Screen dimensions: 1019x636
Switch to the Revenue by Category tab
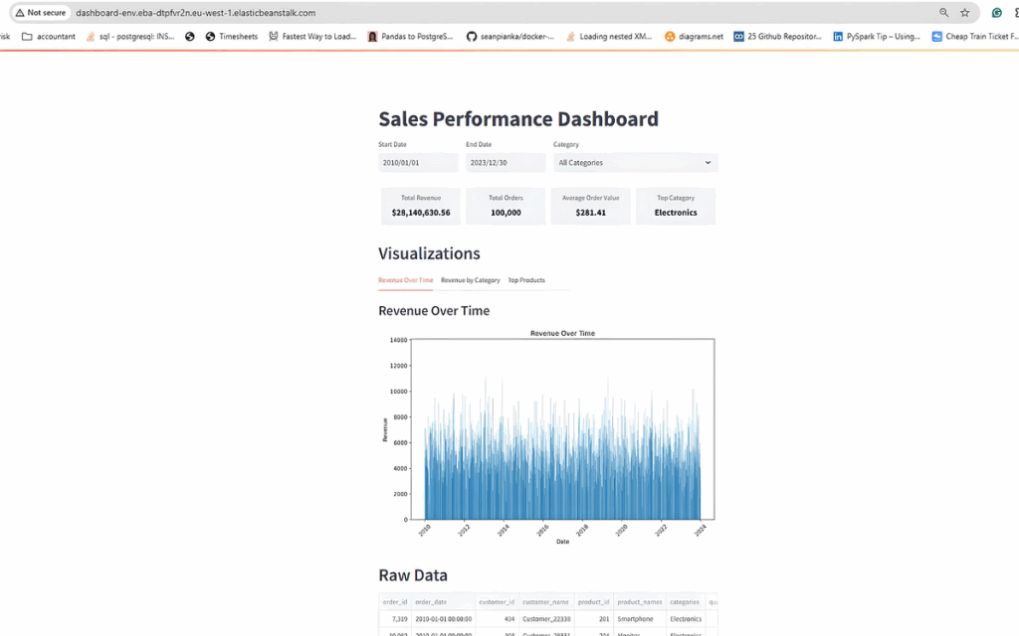[471, 280]
